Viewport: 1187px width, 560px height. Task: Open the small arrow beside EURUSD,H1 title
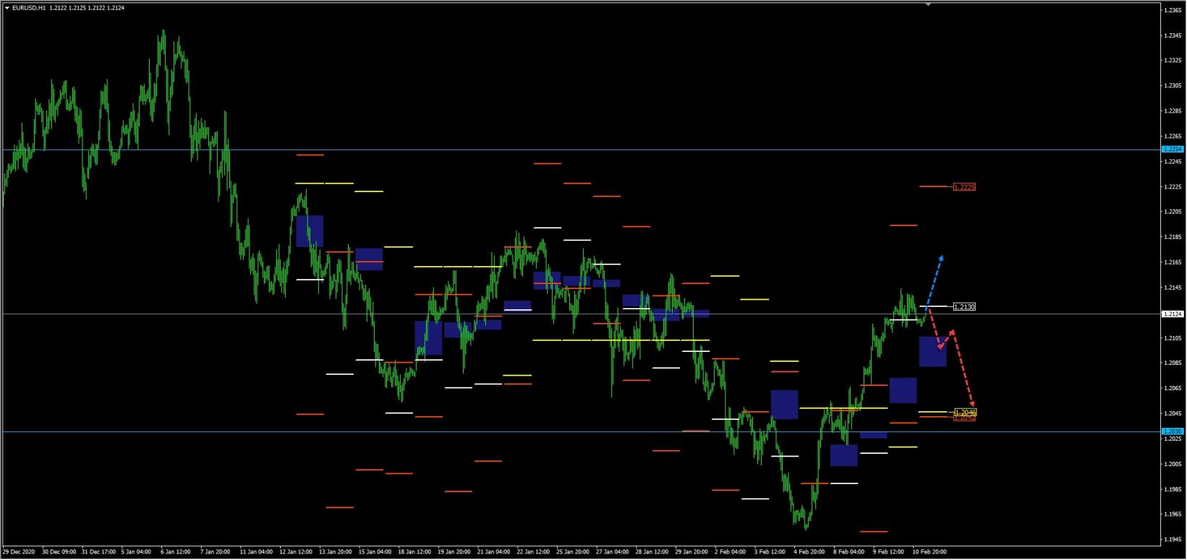tap(7, 7)
